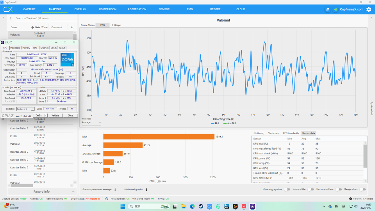Toggle the Remove outliers switch
The width and height of the screenshot is (375, 211).
click(x=339, y=189)
